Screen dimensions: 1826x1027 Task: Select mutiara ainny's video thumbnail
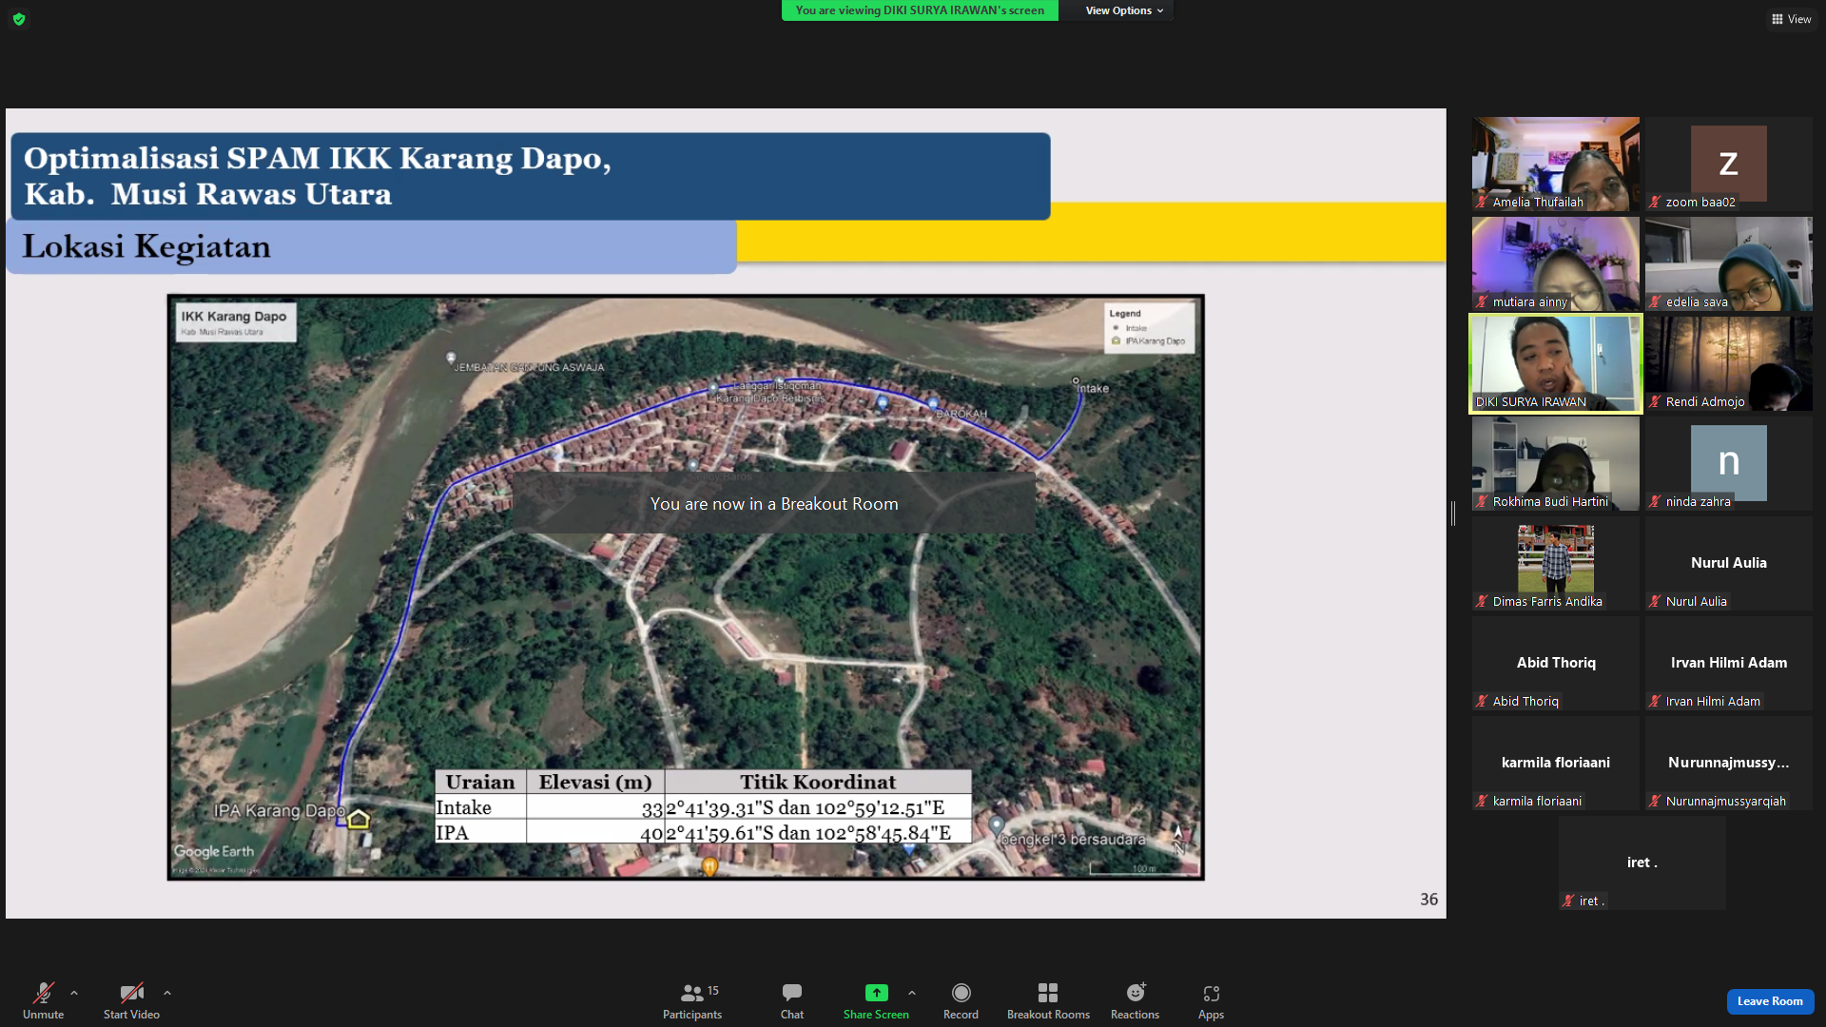pos(1556,263)
